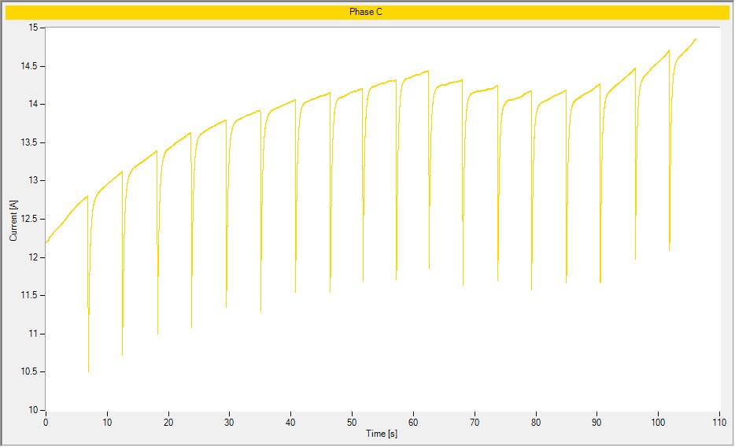Click the 110 tick on the time axis

click(719, 423)
